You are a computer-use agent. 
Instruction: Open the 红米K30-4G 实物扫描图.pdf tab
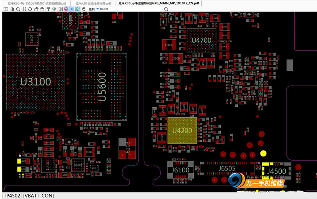[37, 3]
